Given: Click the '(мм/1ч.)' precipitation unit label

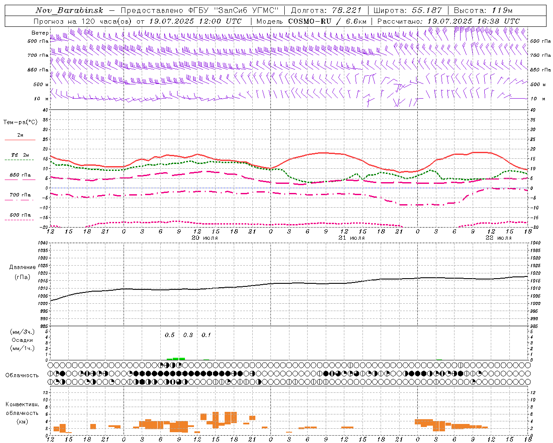Looking at the screenshot, I should point(22,348).
